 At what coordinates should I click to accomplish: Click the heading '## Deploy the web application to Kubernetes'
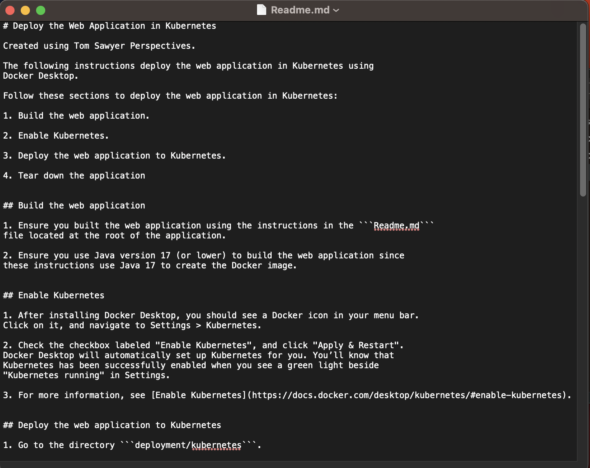(x=112, y=425)
